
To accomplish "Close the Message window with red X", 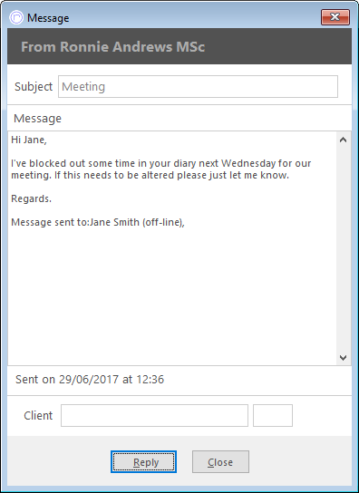I will point(335,17).
